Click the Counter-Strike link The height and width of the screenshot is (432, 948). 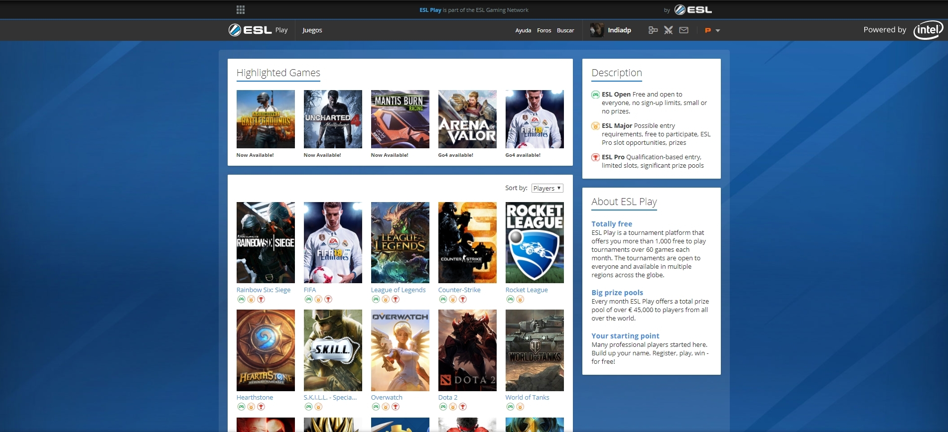[459, 290]
